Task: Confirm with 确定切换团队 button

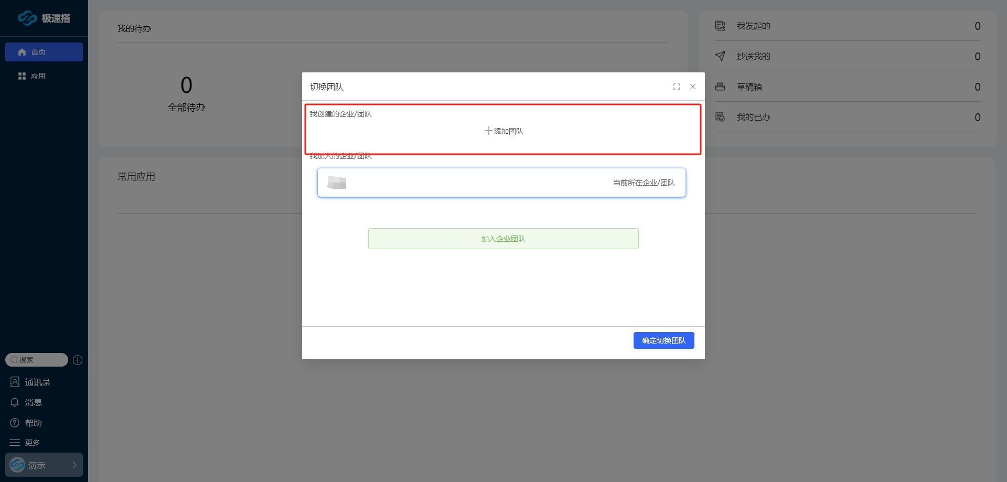Action: (663, 340)
